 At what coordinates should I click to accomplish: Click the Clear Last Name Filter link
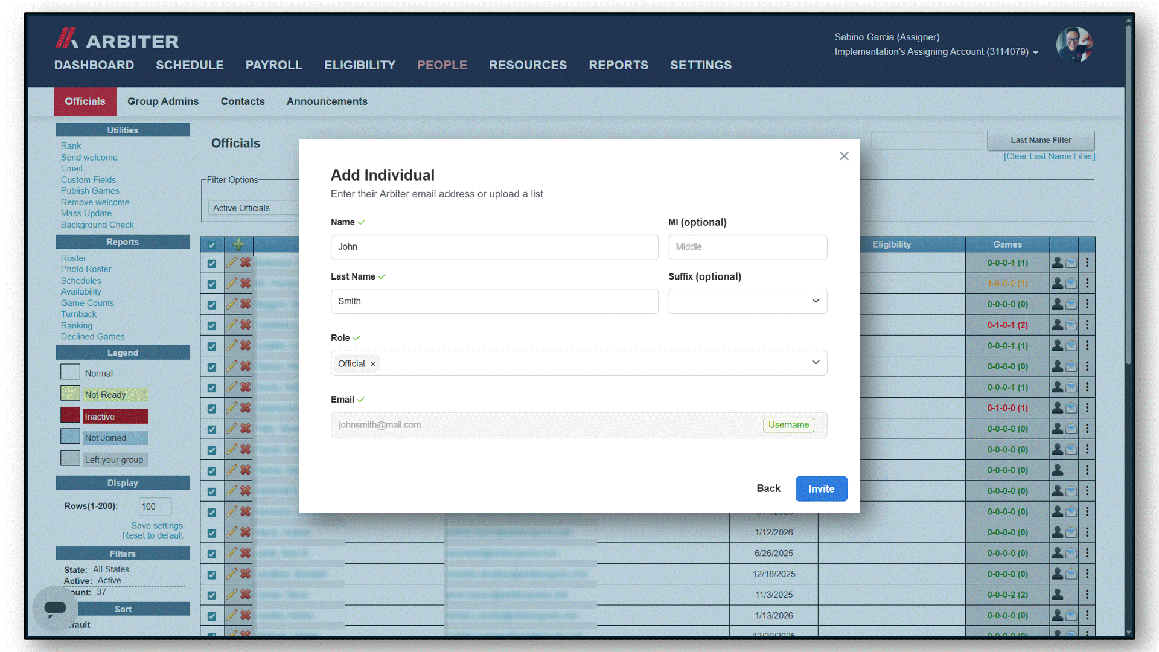(1049, 156)
